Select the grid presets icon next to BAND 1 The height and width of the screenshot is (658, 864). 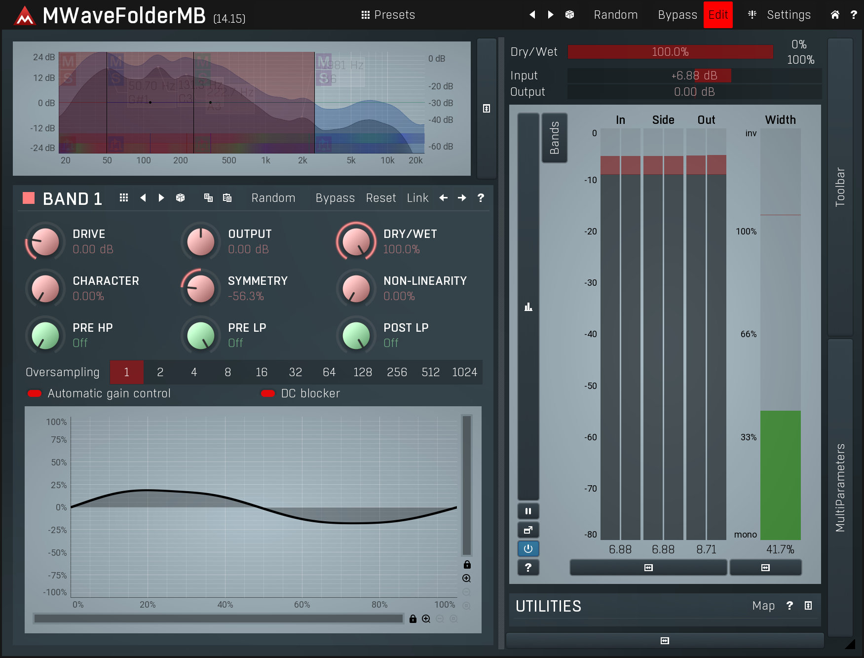pyautogui.click(x=123, y=197)
